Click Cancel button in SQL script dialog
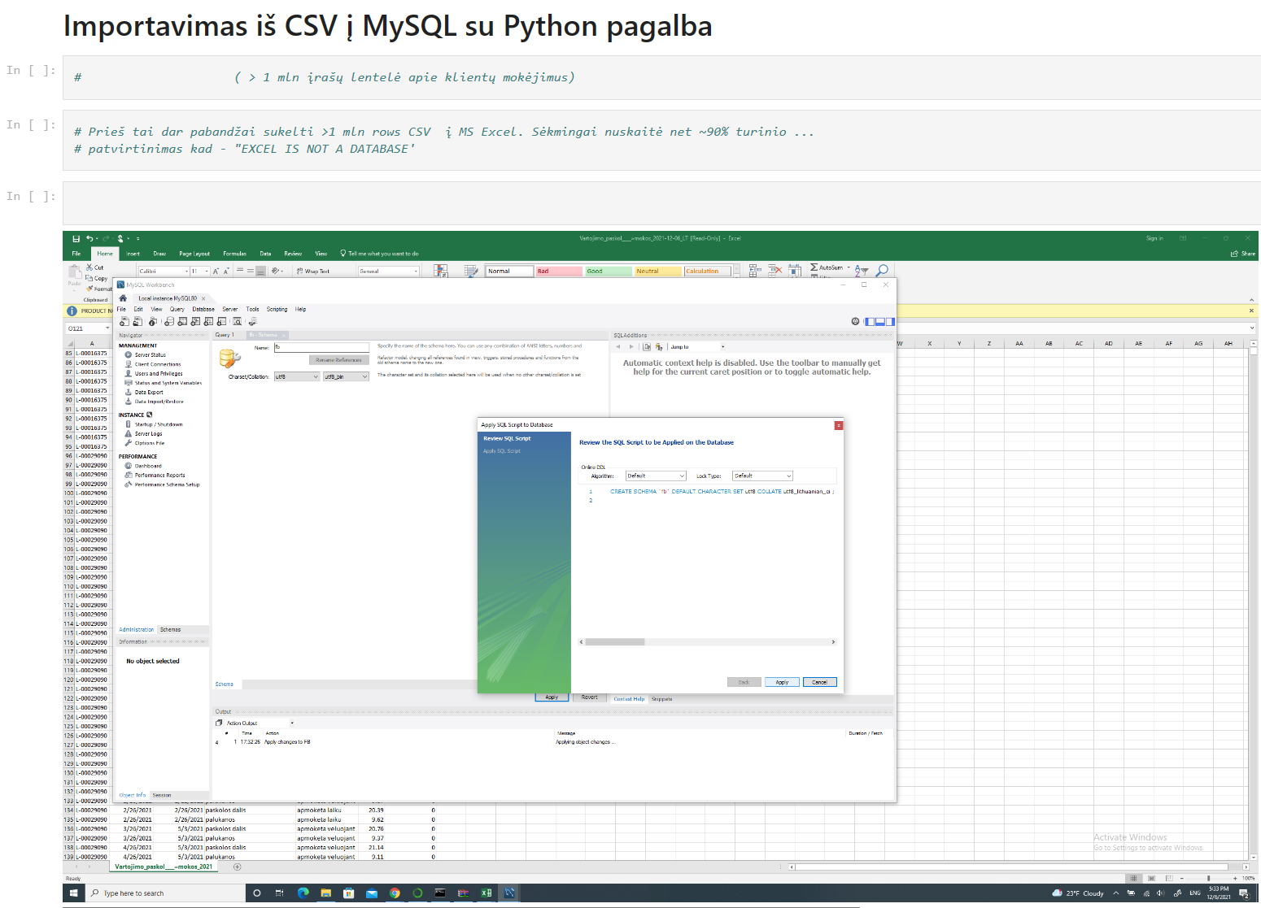The width and height of the screenshot is (1261, 908). coord(819,682)
